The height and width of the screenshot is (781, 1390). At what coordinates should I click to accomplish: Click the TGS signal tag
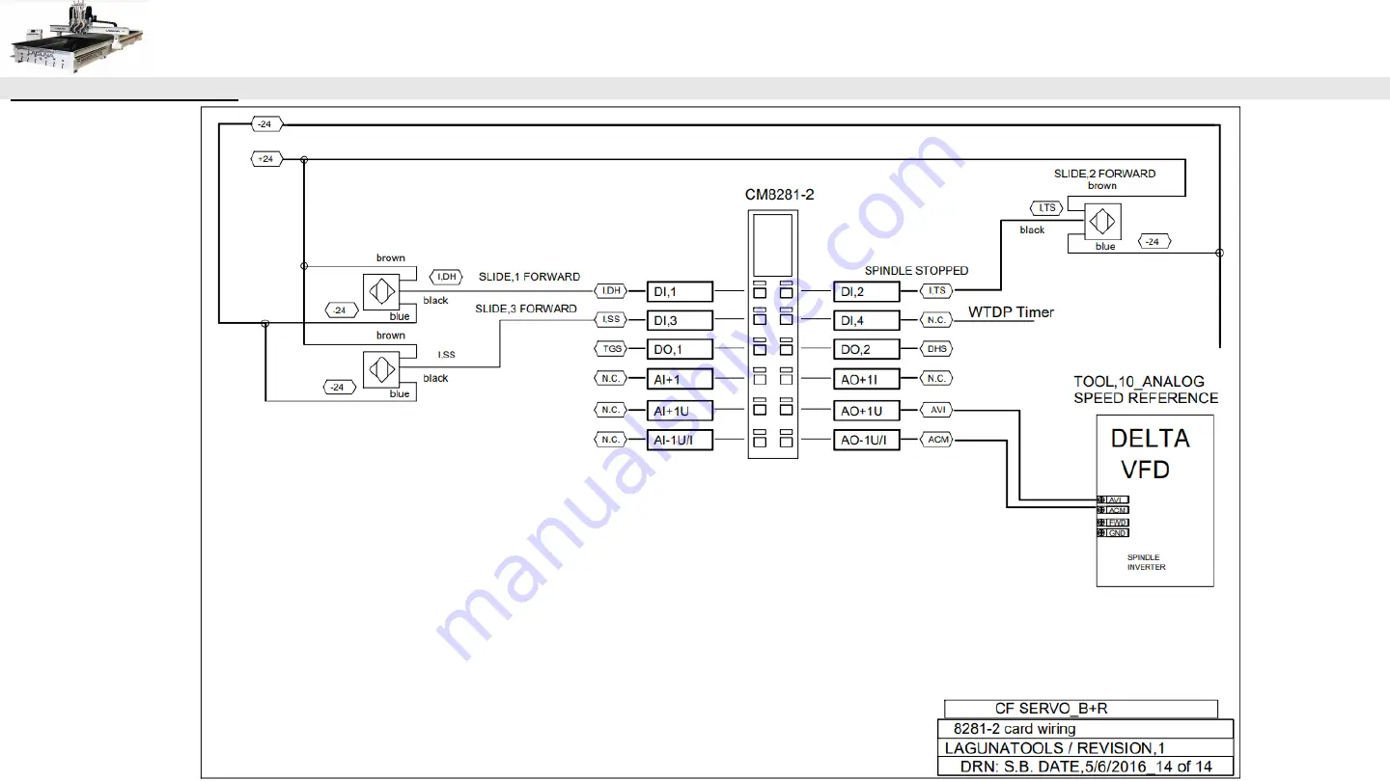610,349
